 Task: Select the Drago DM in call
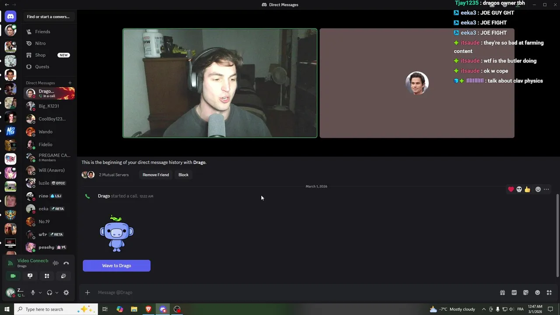pyautogui.click(x=49, y=93)
